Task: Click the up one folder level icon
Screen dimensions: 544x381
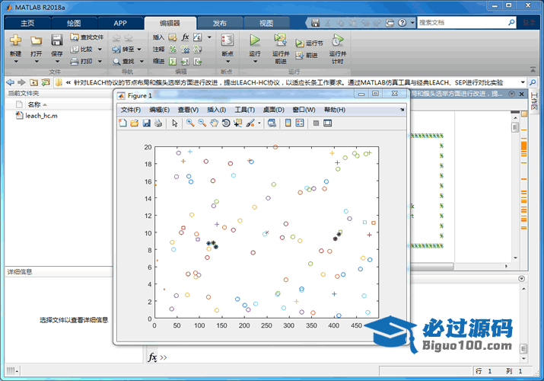Action: pyautogui.click(x=33, y=82)
